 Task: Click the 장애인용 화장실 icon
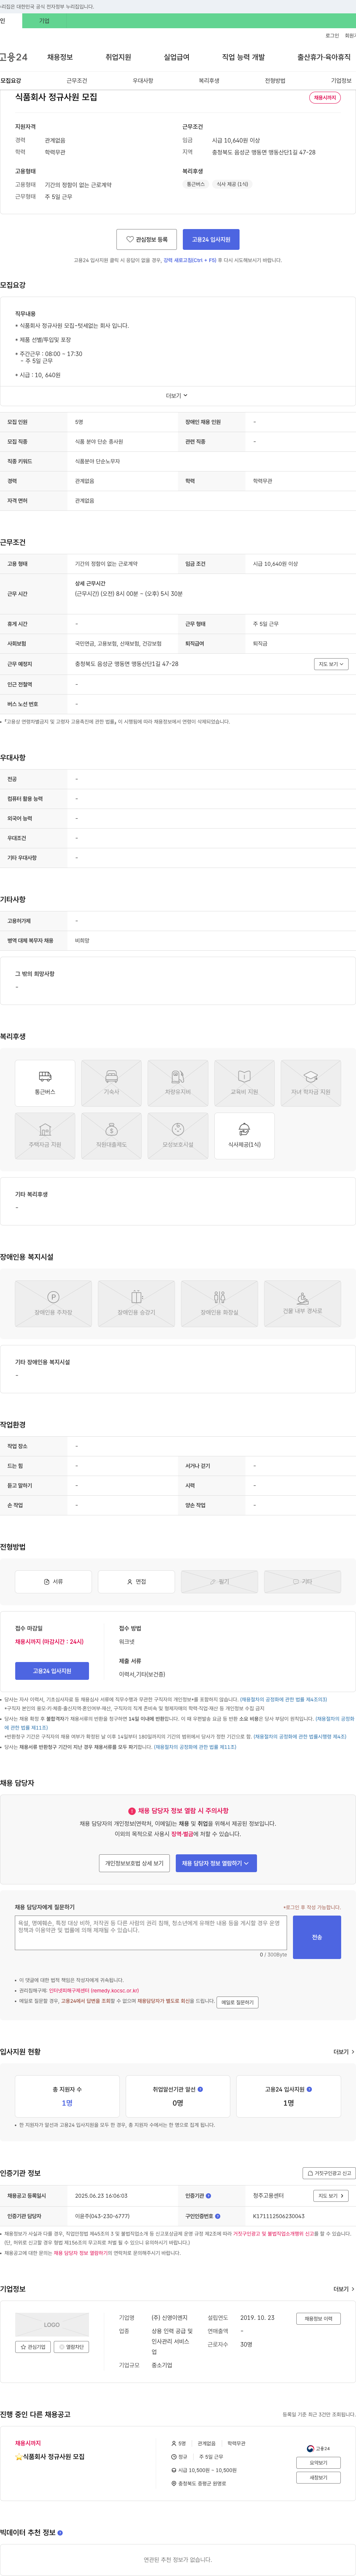click(x=219, y=1304)
